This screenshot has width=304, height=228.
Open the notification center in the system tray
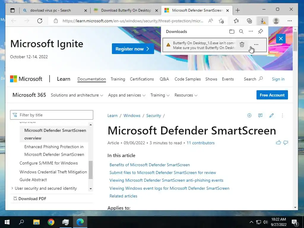295,222
